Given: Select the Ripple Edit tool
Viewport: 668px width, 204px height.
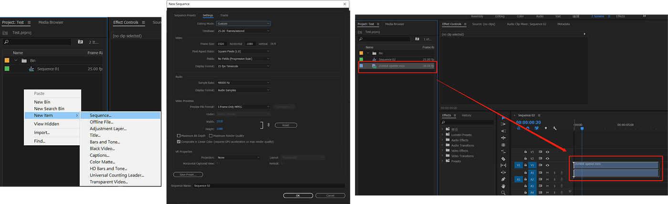Looking at the screenshot, I should [x=503, y=138].
